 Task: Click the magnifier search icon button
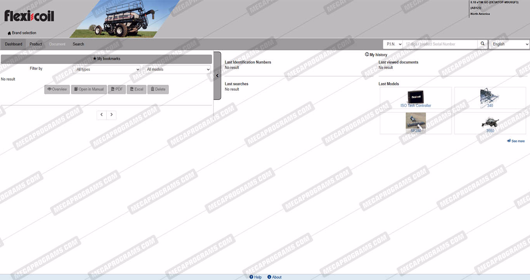click(x=482, y=44)
